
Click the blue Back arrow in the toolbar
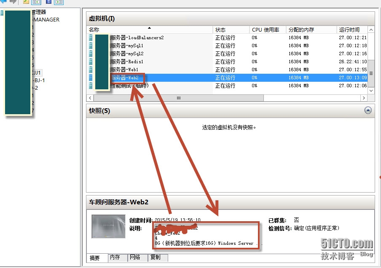[x=3, y=1]
